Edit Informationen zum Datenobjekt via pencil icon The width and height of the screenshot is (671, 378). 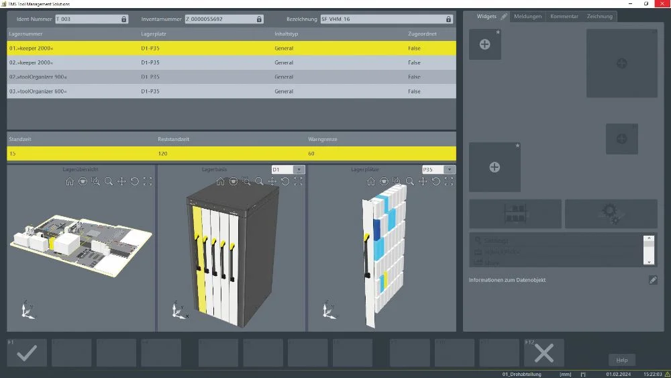point(653,280)
